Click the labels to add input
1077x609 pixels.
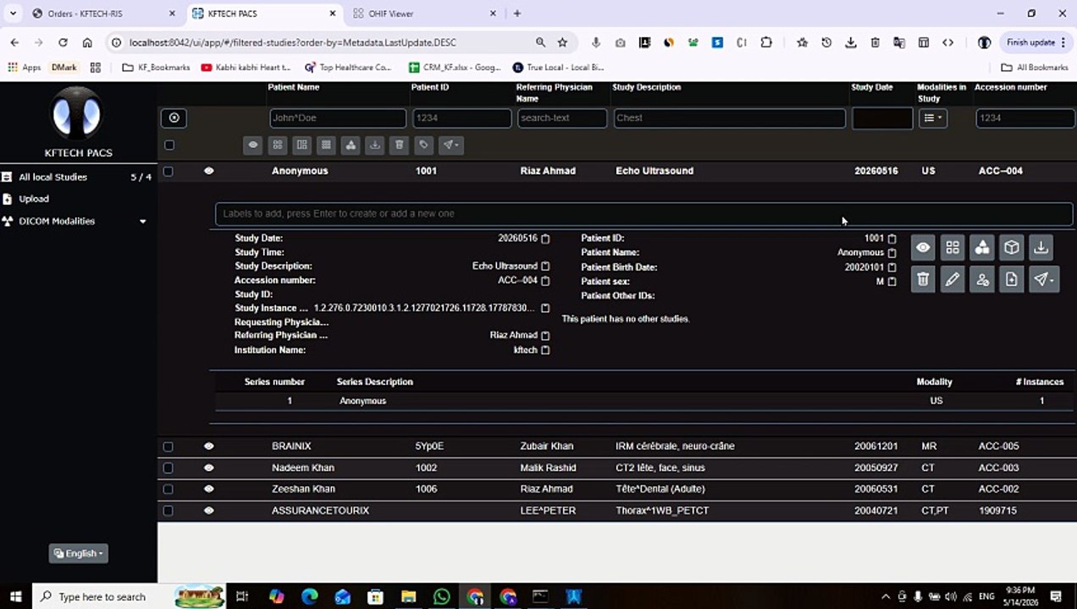click(643, 214)
